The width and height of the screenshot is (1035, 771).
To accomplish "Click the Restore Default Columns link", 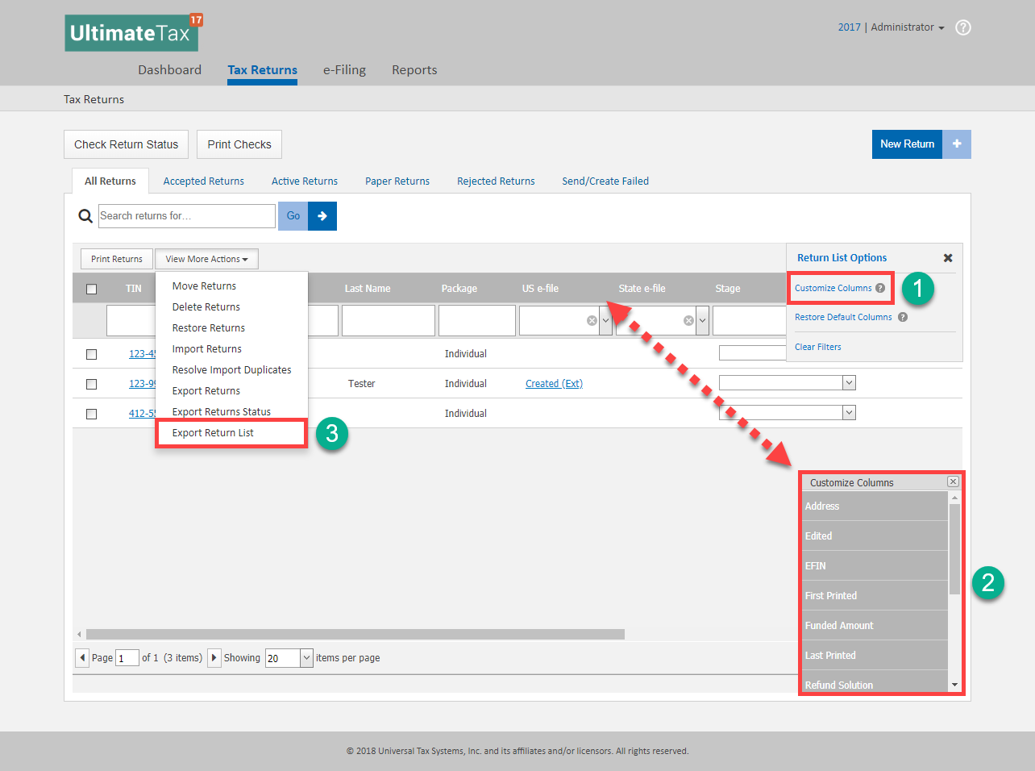I will coord(843,317).
